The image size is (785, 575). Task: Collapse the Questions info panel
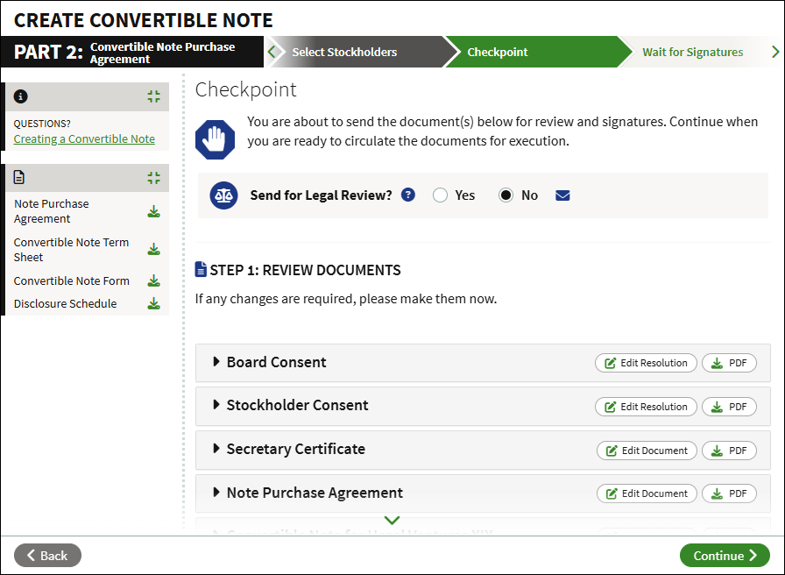[153, 96]
